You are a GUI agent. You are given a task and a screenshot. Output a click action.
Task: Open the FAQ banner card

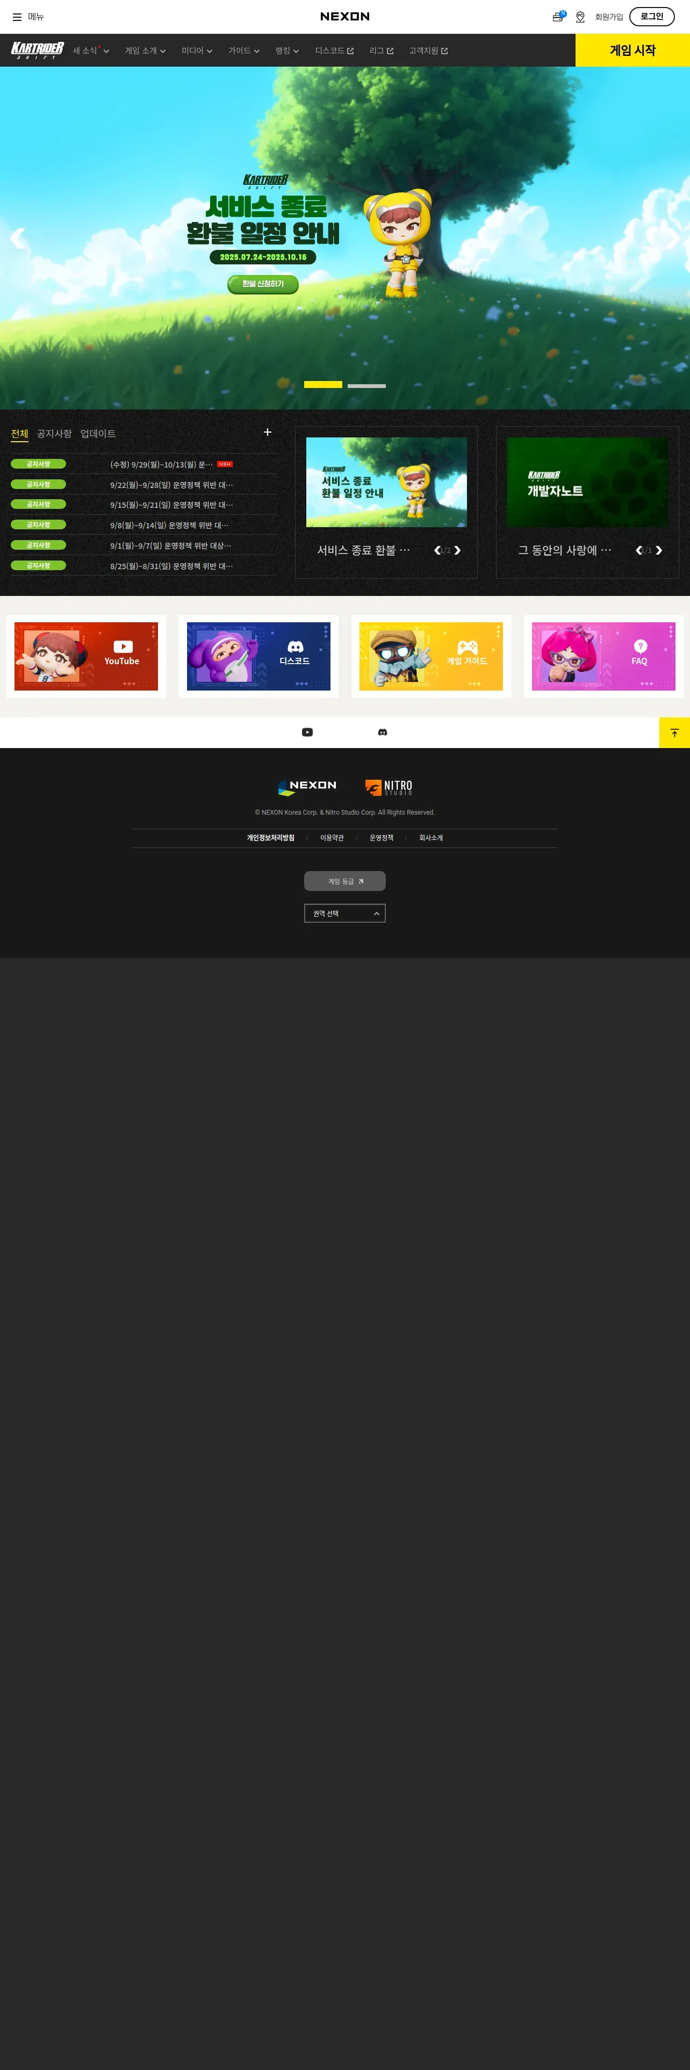coord(604,657)
